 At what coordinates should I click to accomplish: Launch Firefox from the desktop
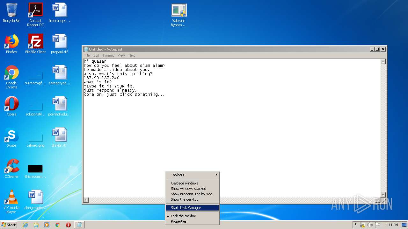(11, 44)
